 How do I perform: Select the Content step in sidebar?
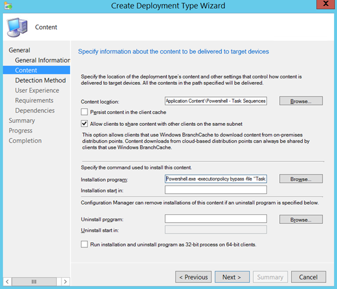pos(37,70)
